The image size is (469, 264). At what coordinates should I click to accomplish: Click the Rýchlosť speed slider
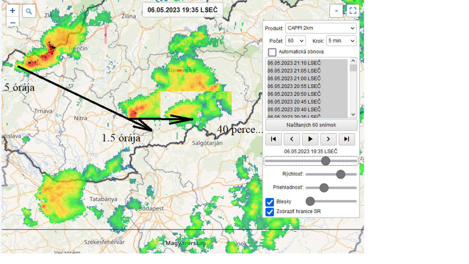[331, 174]
